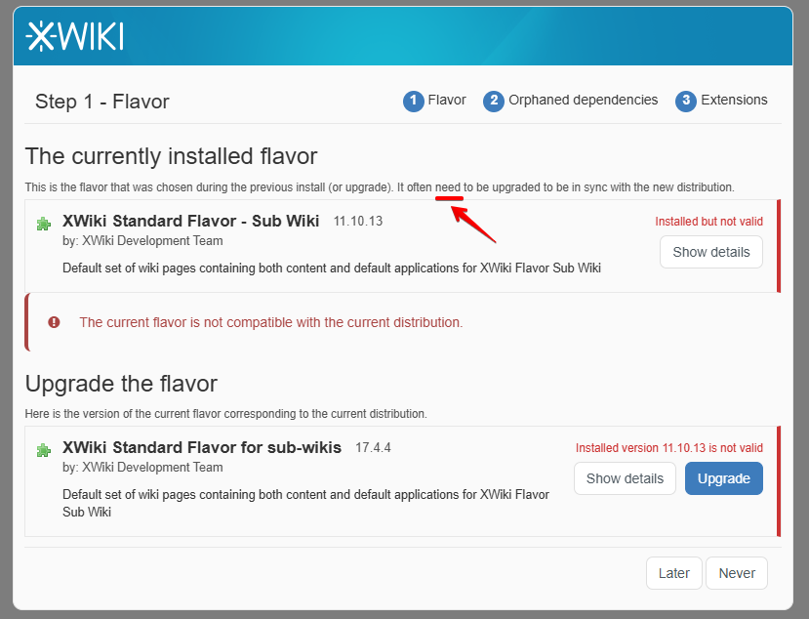Viewport: 809px width, 619px height.
Task: Click puzzle icon for Standard Flavor - Sub Wiki
Action: (44, 224)
